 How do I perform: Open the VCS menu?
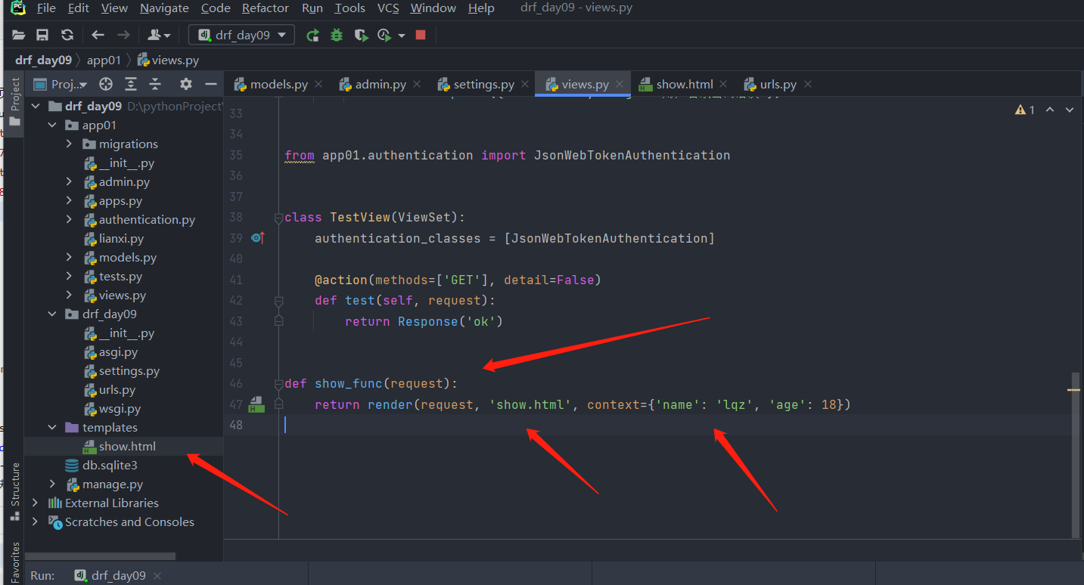point(388,8)
